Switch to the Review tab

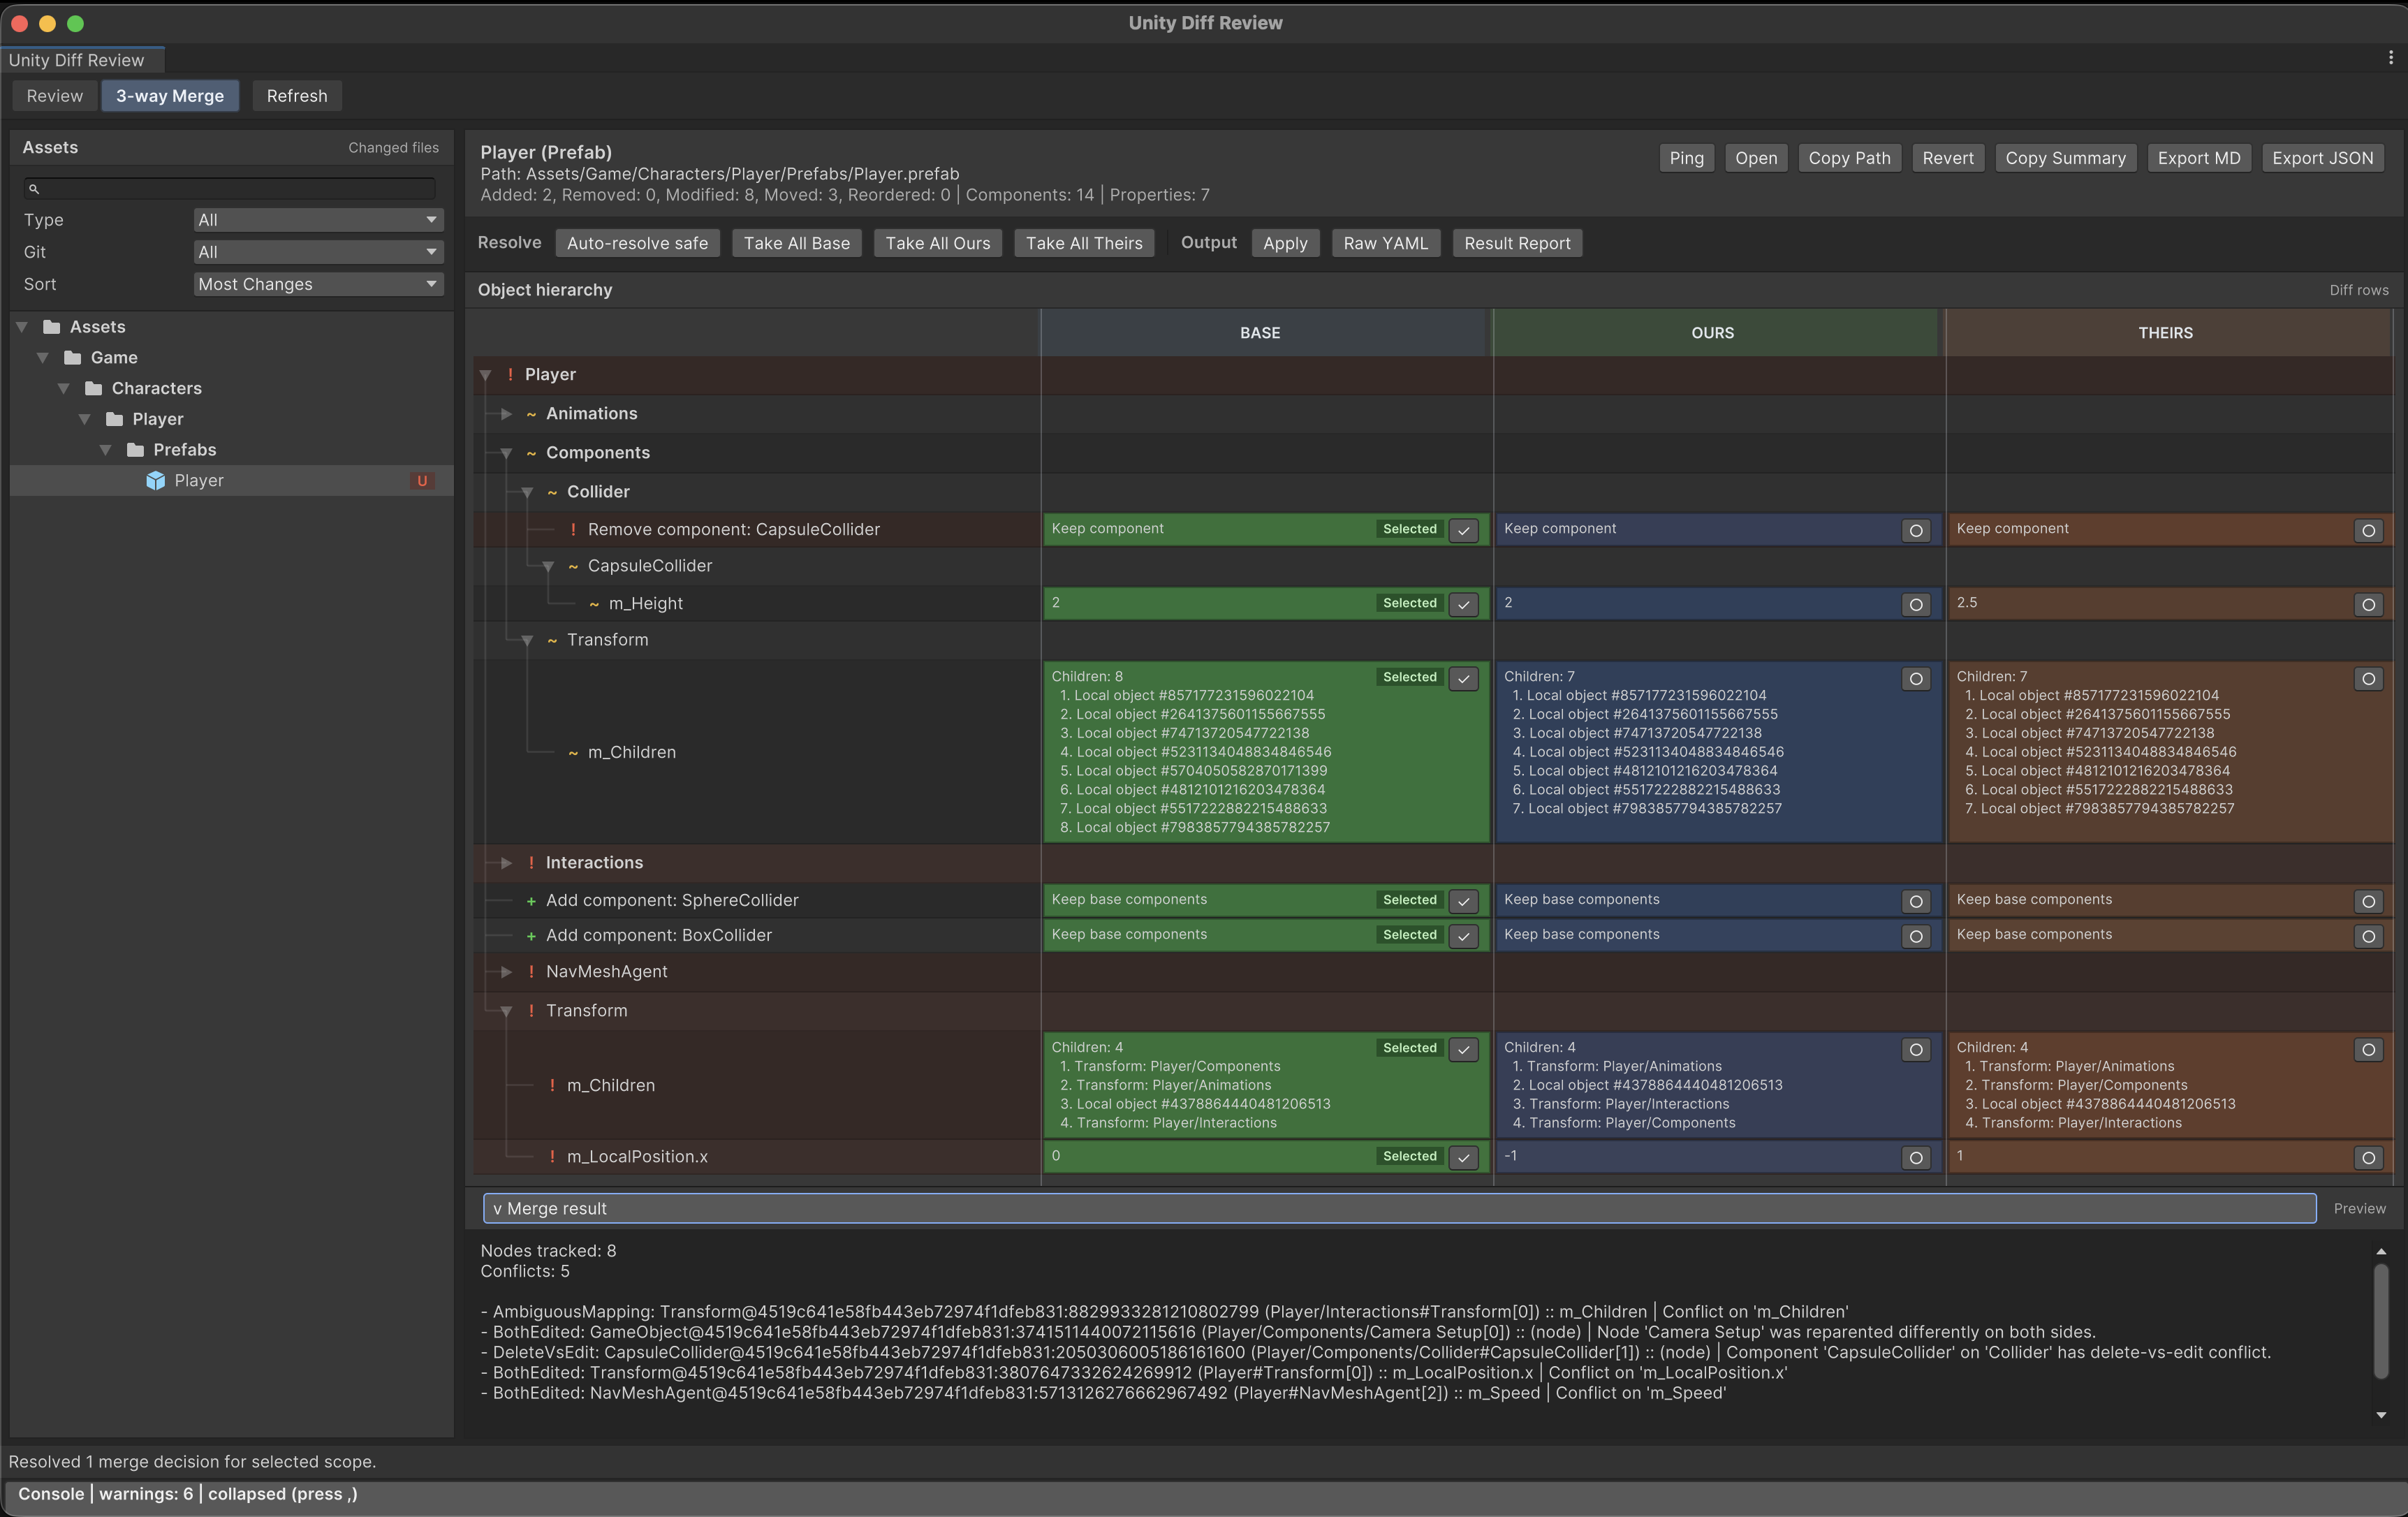coord(55,96)
